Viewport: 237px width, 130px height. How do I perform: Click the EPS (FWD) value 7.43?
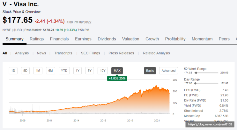pos(225,90)
